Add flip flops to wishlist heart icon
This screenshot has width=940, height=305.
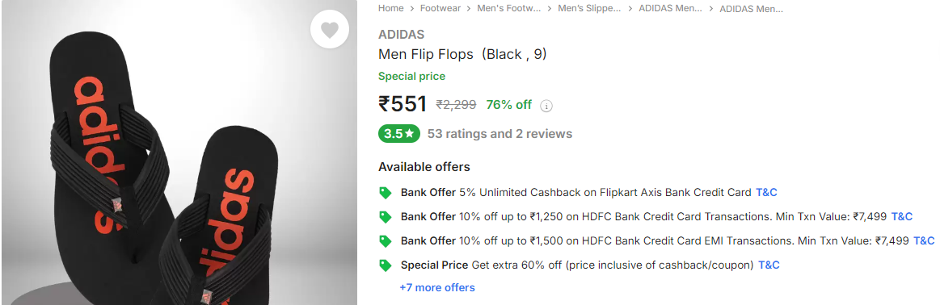click(329, 29)
